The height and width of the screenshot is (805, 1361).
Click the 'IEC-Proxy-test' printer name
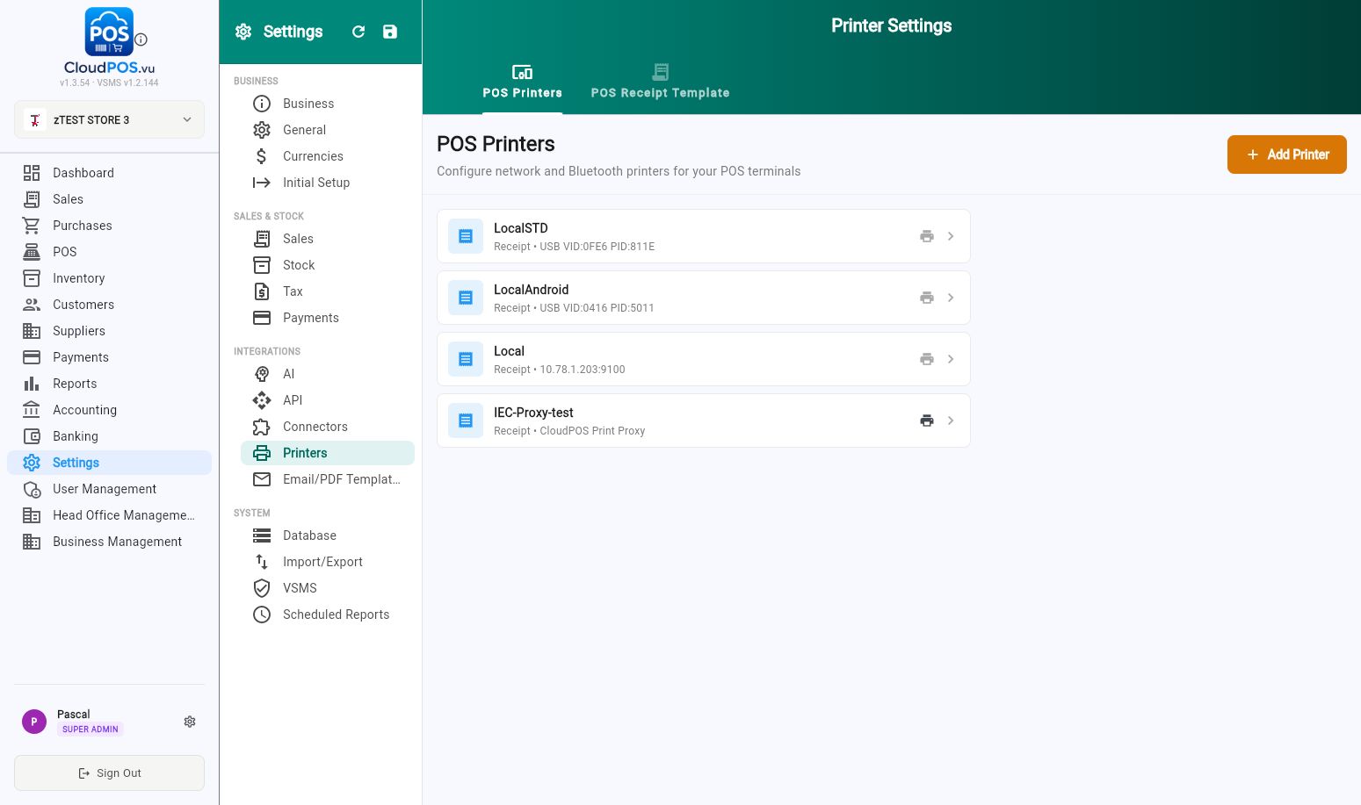tap(533, 413)
